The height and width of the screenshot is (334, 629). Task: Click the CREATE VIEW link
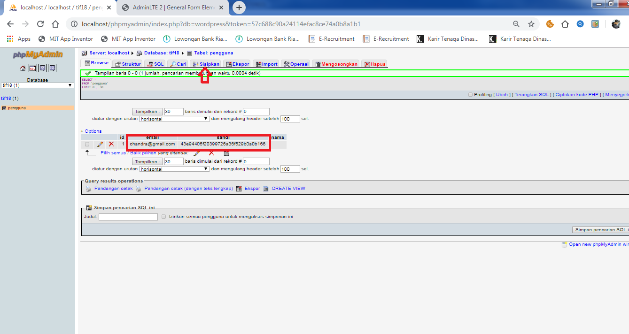tap(287, 188)
